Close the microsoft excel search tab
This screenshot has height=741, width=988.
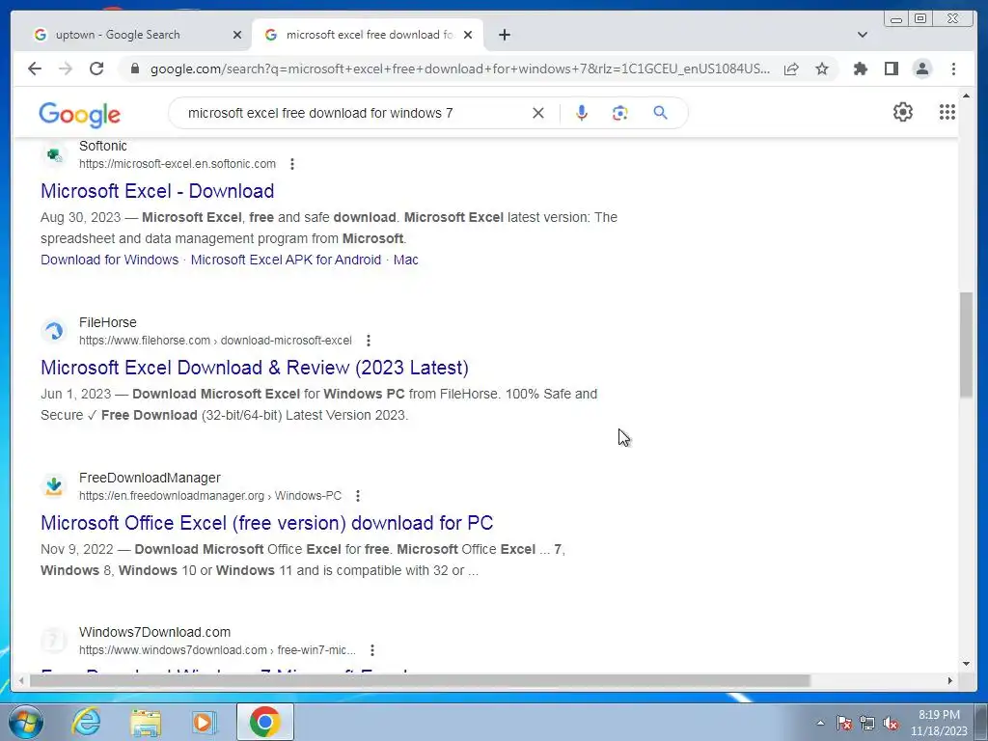click(x=468, y=35)
